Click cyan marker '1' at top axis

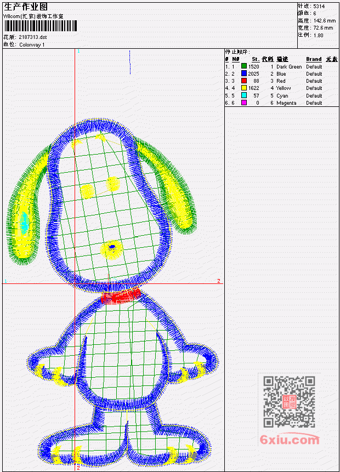pos(78,51)
